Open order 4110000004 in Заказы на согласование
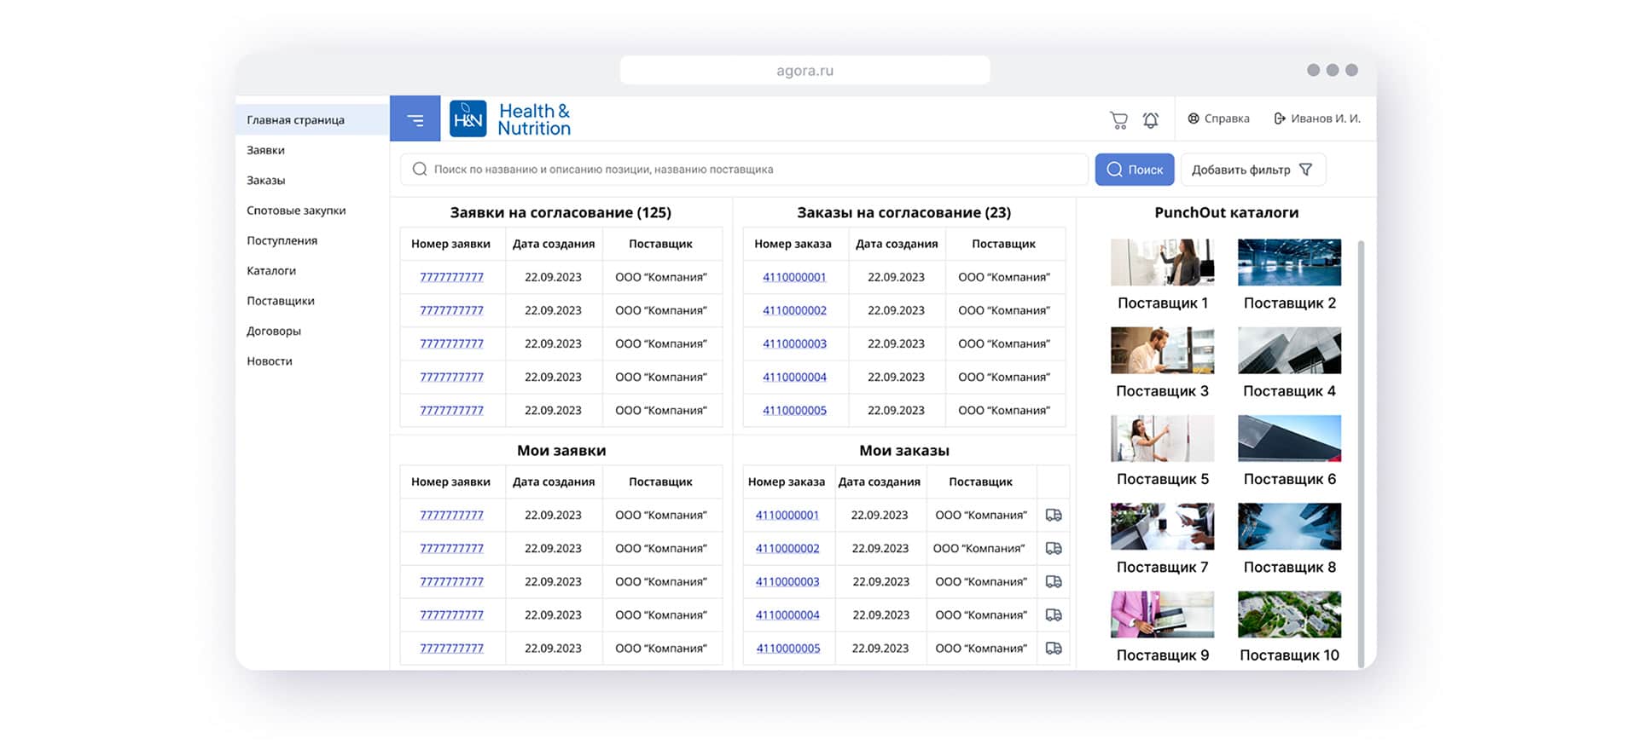 [x=794, y=377]
